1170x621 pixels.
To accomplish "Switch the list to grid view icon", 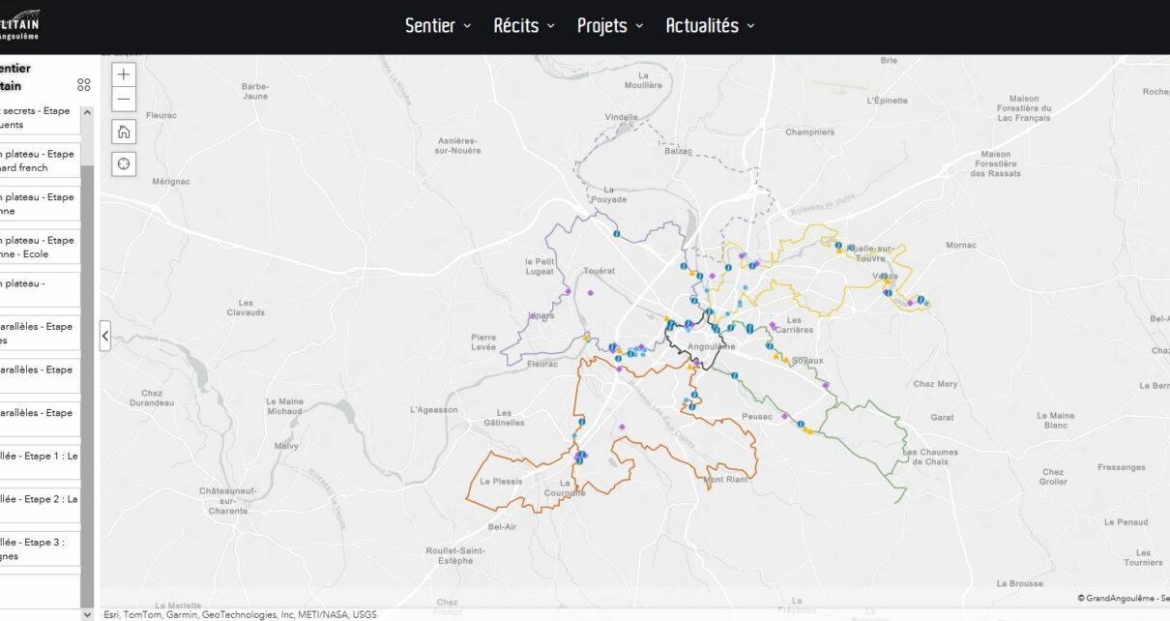I will [x=84, y=85].
